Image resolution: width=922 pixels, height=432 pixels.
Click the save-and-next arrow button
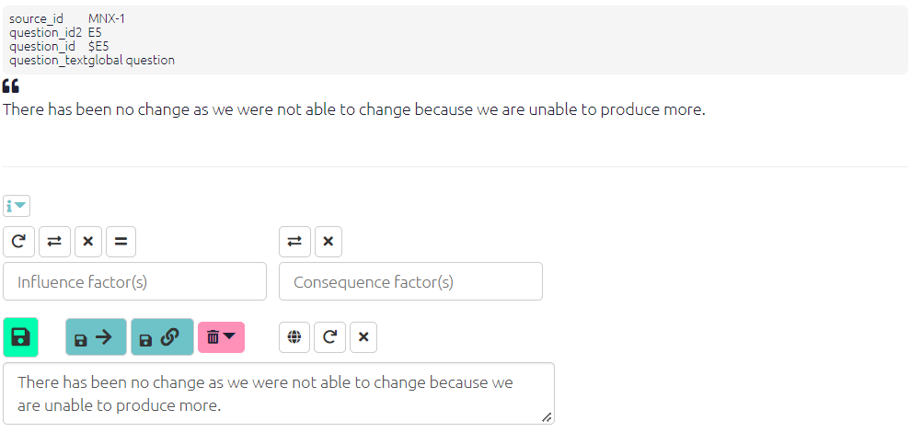coord(96,337)
